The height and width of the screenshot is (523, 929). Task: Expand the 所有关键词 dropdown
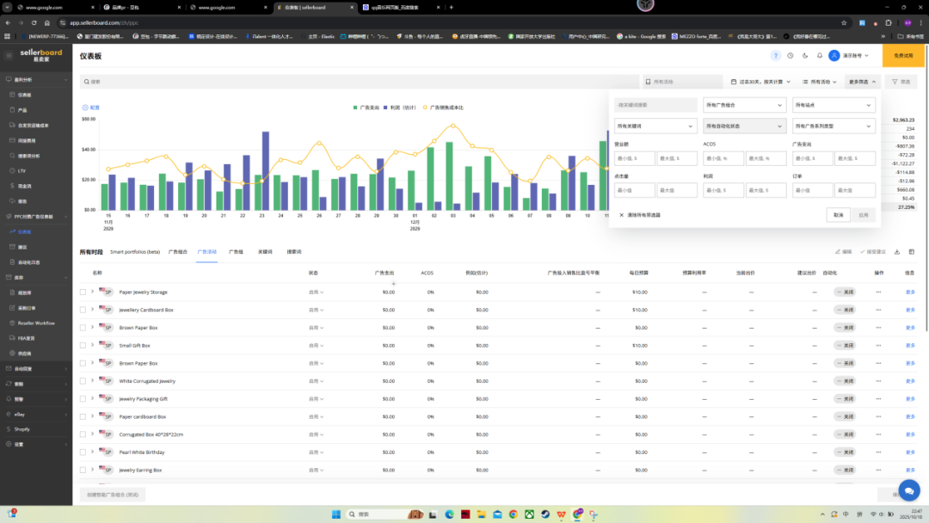coord(655,126)
